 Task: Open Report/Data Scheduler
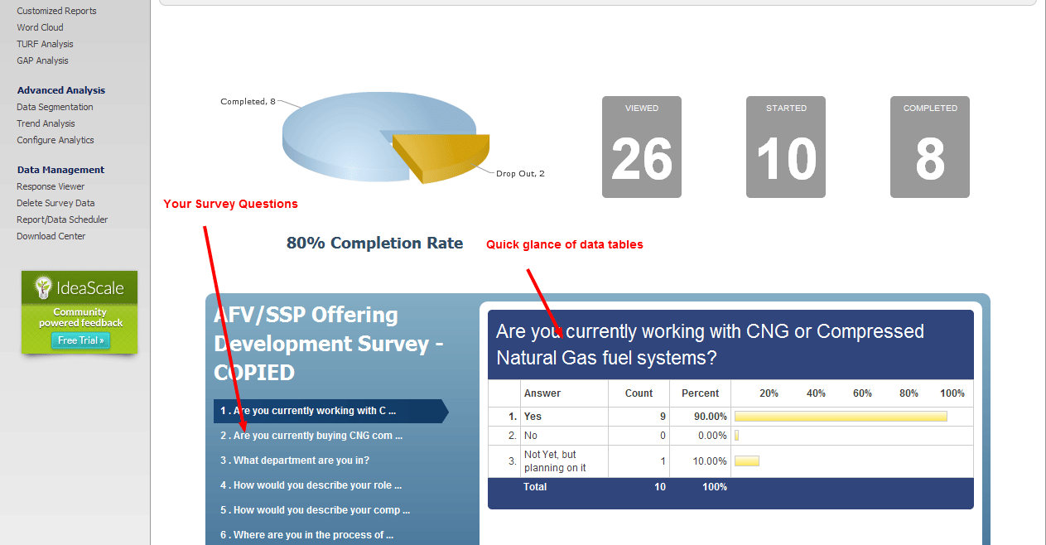click(x=62, y=219)
